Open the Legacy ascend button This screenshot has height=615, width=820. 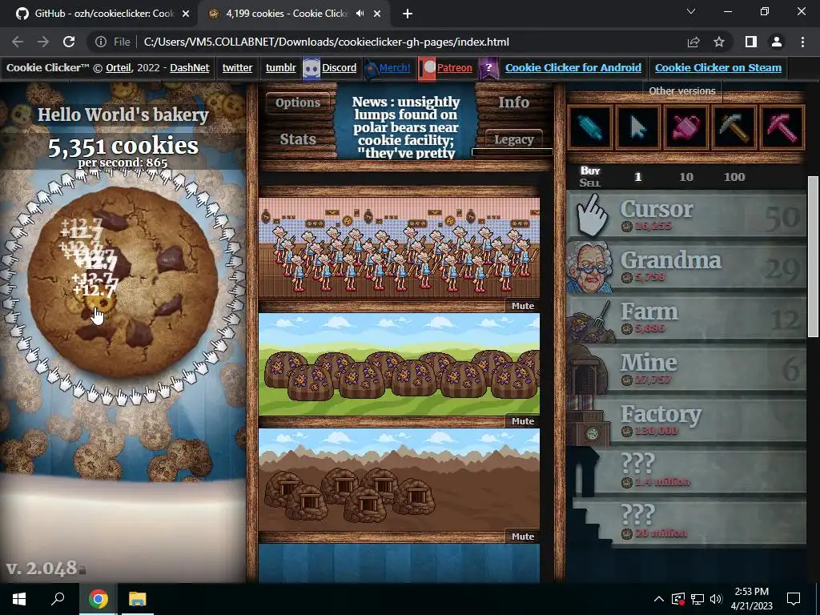click(x=513, y=139)
